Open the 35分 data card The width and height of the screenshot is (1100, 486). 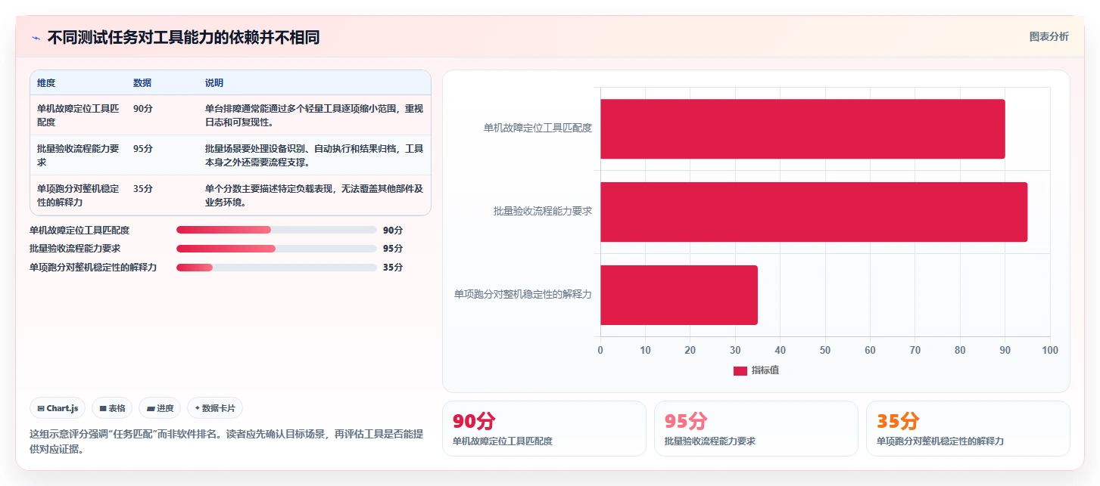pyautogui.click(x=968, y=429)
